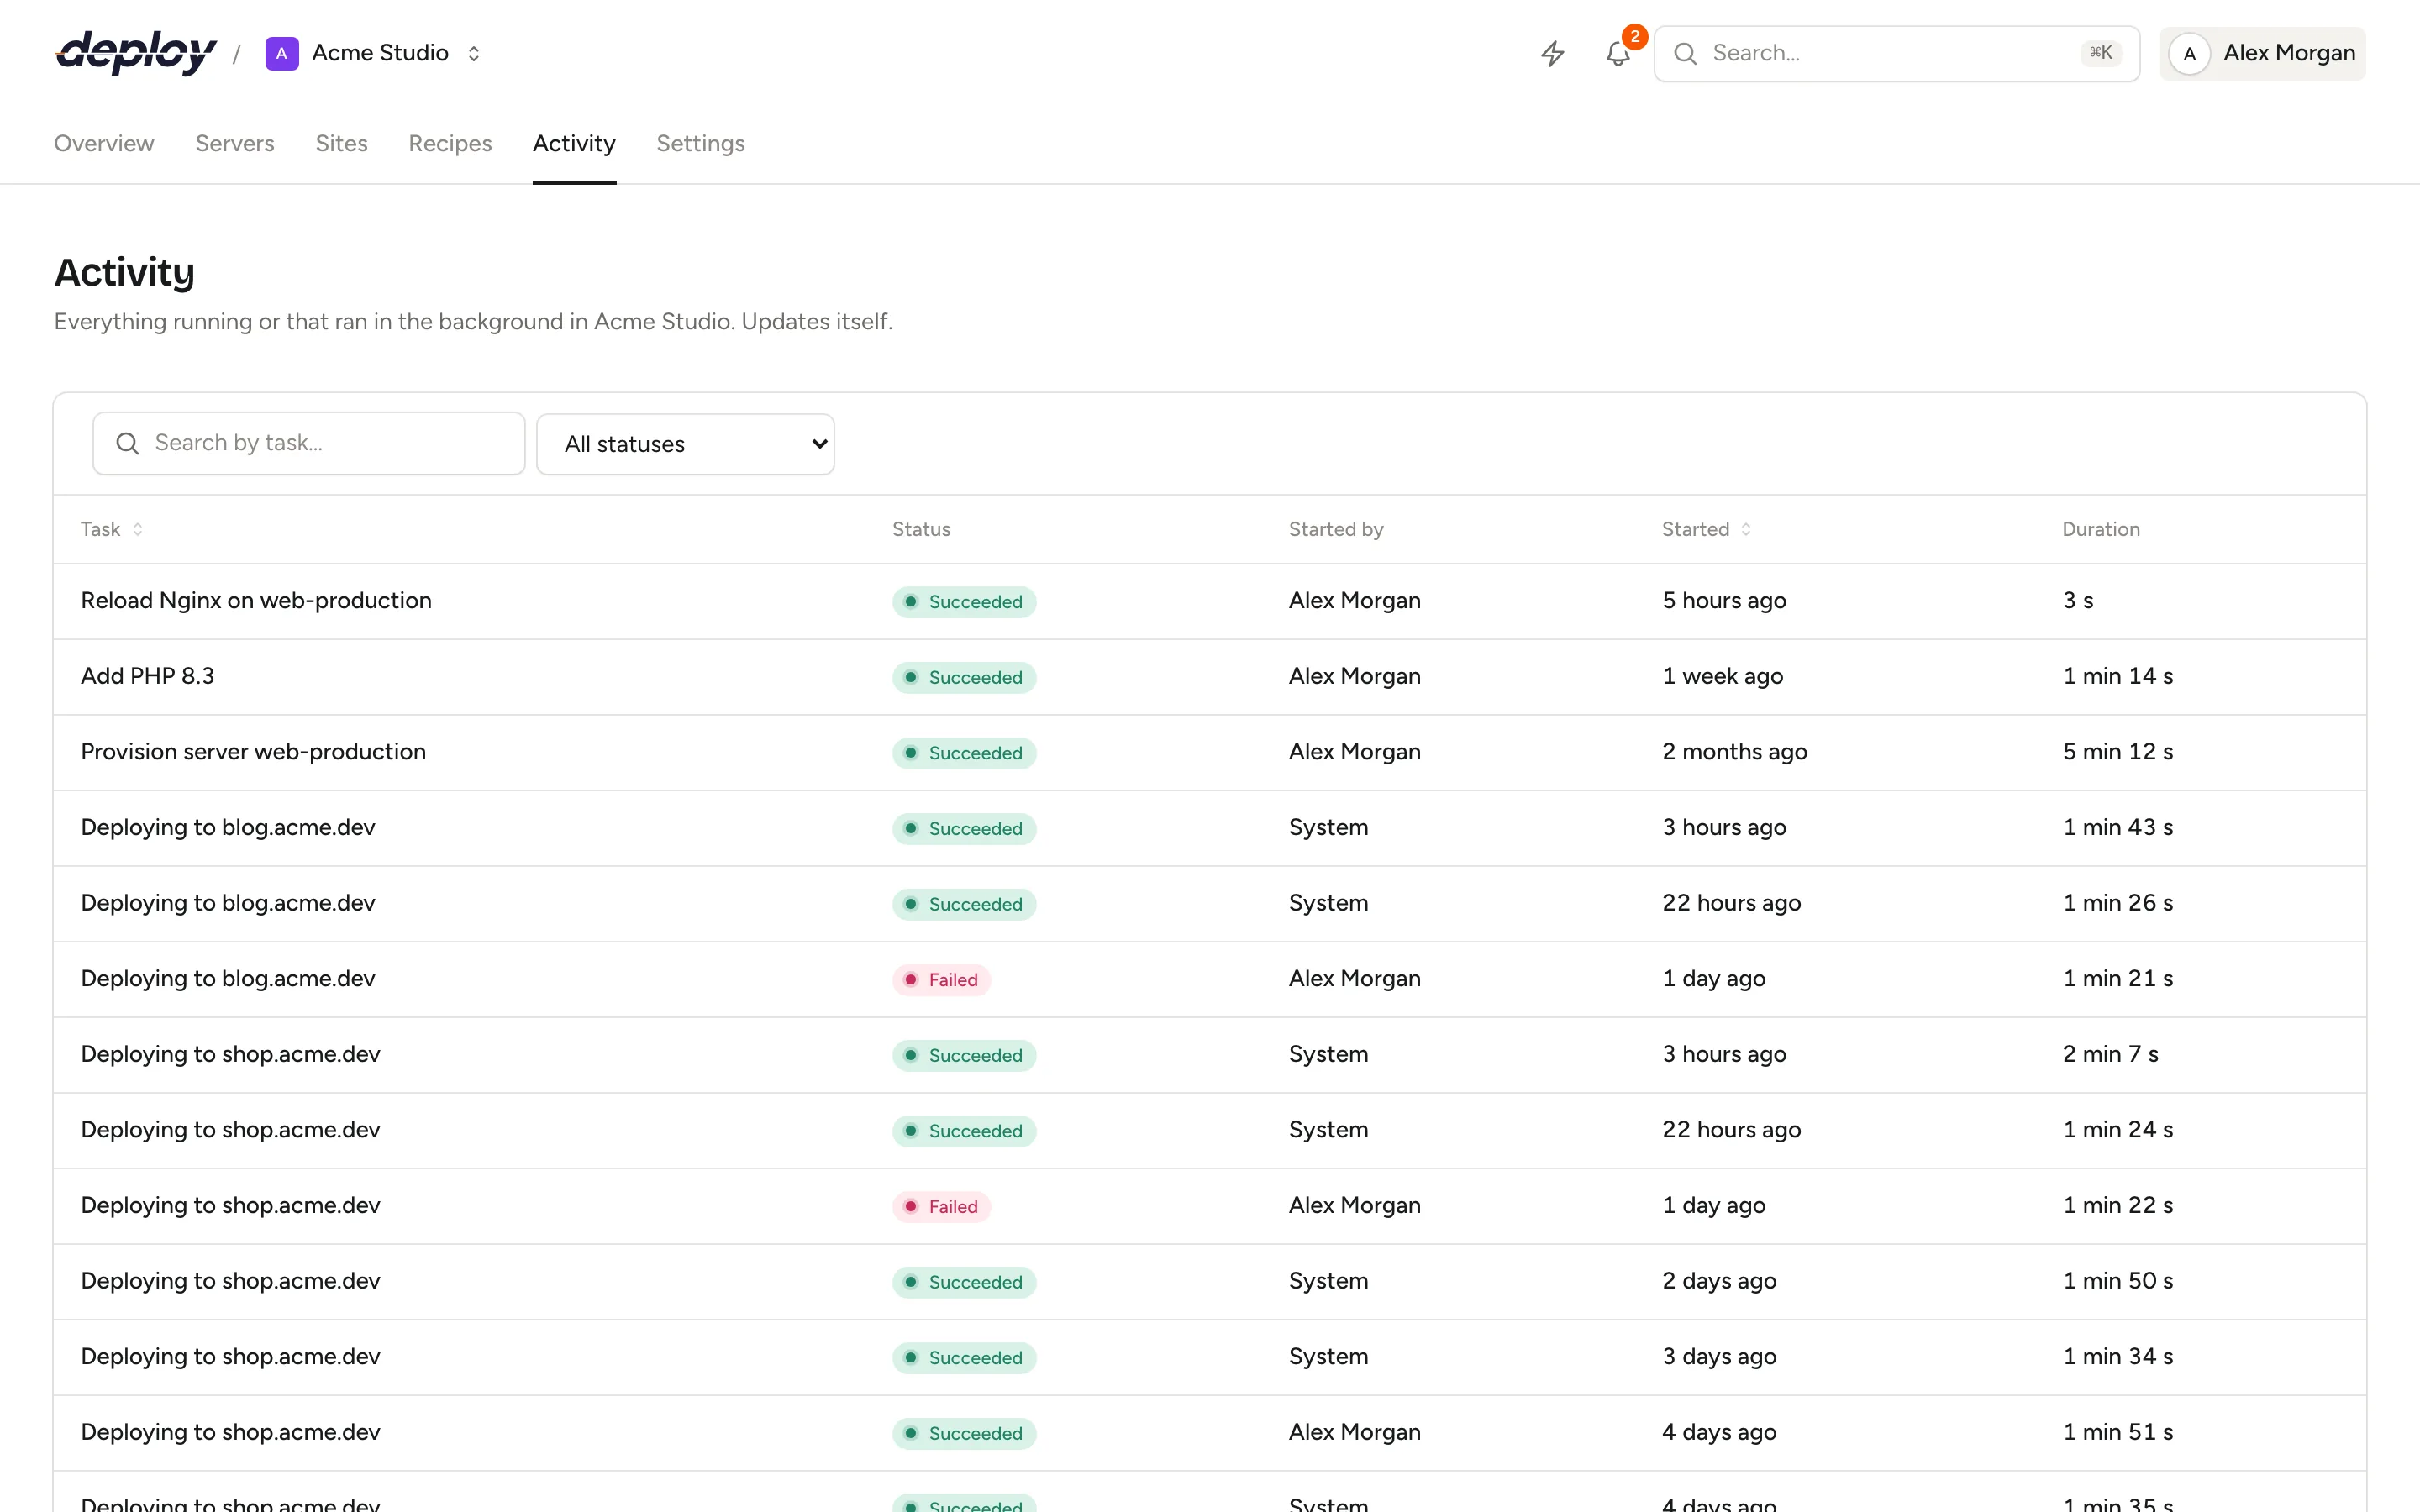The image size is (2420, 1512).
Task: Click the '1 min 26 s' duration
Action: click(x=2118, y=903)
